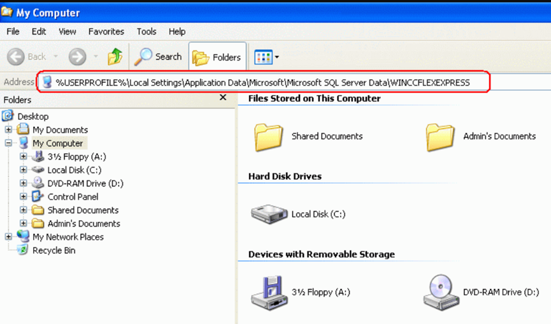Open the Search pane
Image resolution: width=551 pixels, height=324 pixels.
(158, 57)
